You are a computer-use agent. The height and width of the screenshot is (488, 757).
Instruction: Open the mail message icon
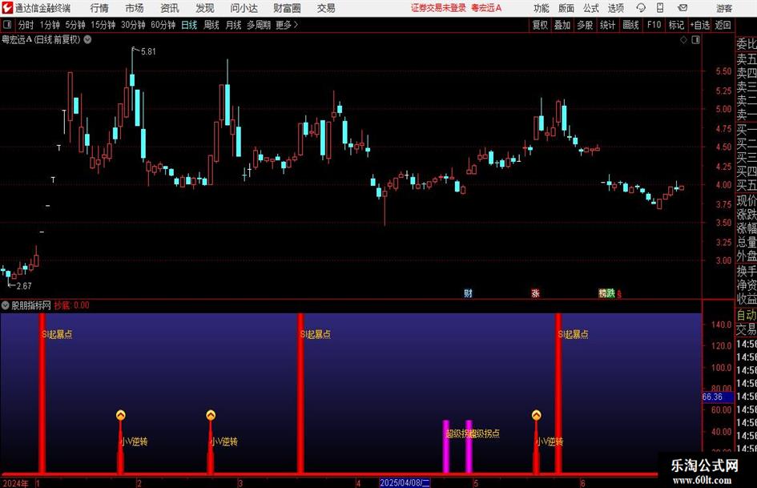coord(683,8)
